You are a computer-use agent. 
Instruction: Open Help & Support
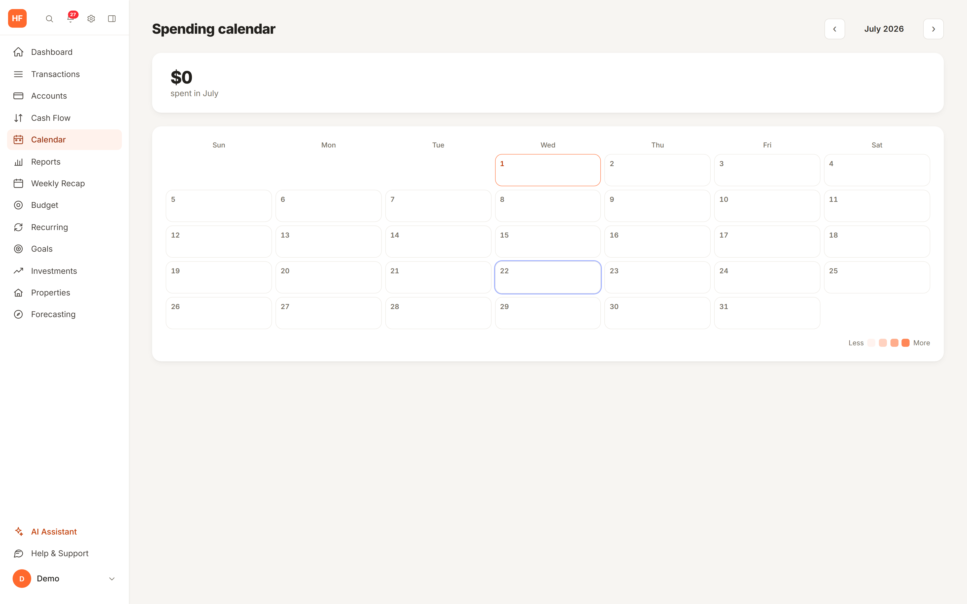64,553
